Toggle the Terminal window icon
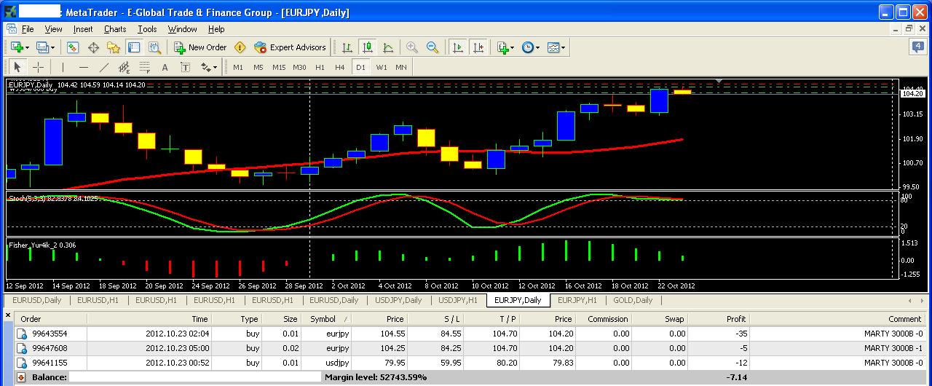 click(x=134, y=47)
